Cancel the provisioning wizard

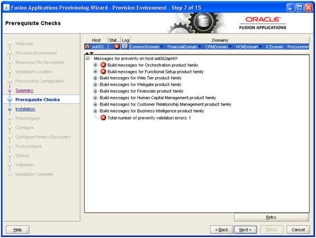coord(298,229)
